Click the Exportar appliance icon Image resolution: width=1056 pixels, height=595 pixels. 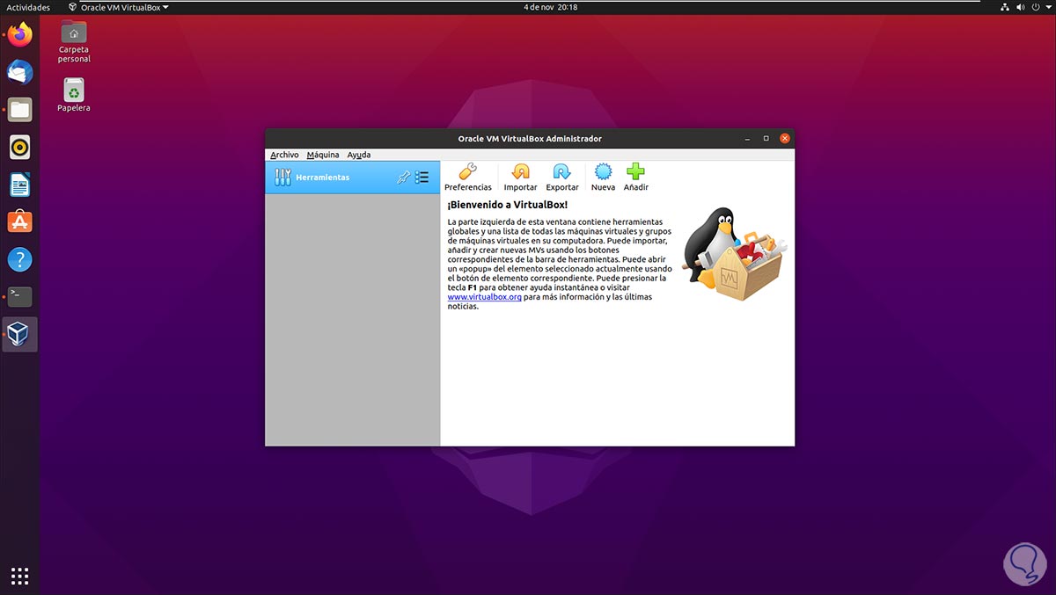point(561,172)
